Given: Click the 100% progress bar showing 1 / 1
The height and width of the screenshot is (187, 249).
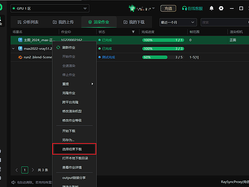Looking at the screenshot, I should [163, 40].
